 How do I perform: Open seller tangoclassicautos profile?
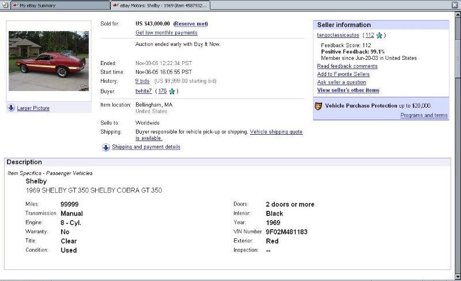(x=338, y=35)
